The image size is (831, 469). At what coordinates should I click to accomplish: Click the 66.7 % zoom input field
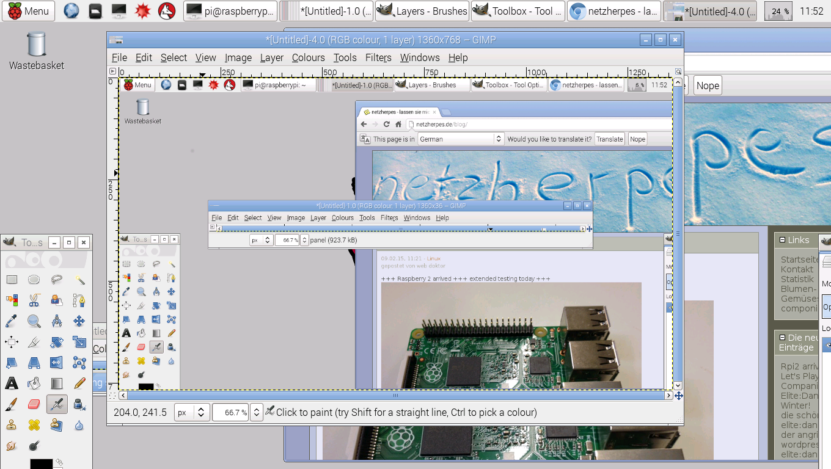(x=231, y=412)
